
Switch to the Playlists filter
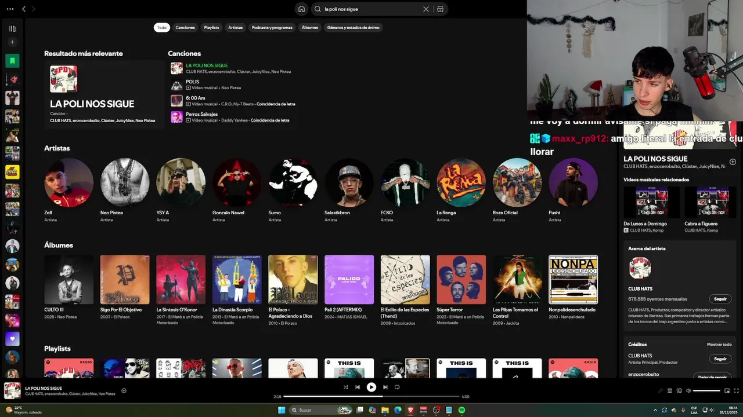(211, 27)
